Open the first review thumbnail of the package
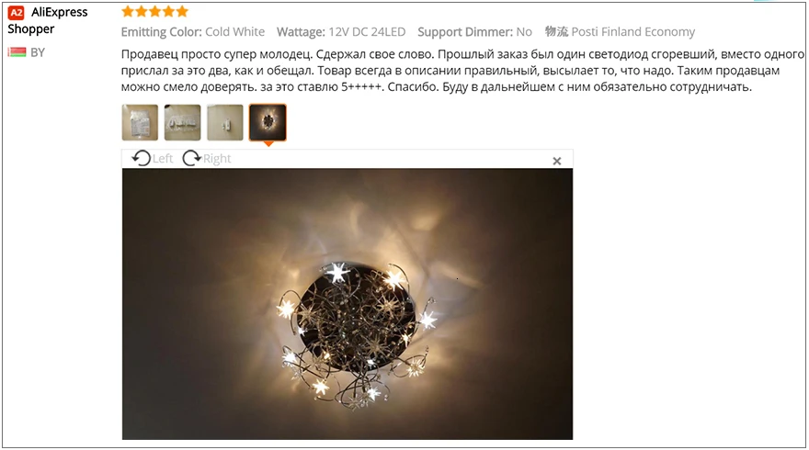809x450 pixels. pos(140,123)
